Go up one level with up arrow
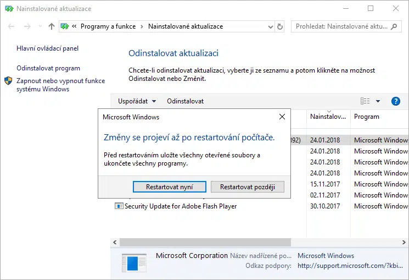The image size is (409, 280). [x=52, y=26]
